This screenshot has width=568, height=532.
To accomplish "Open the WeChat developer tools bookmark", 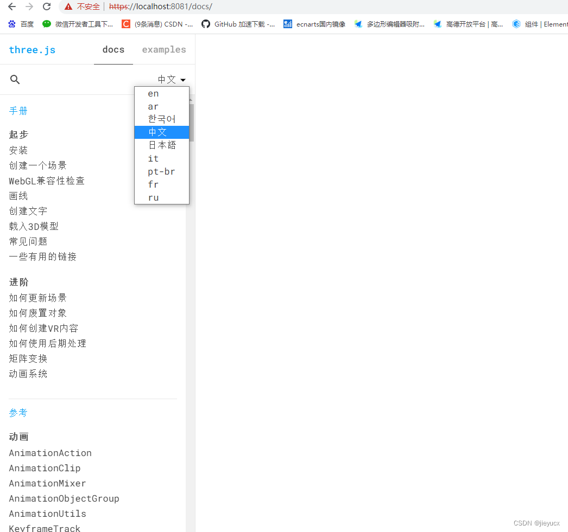I will coord(78,24).
